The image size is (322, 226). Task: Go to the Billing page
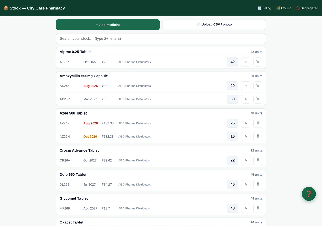tap(264, 8)
